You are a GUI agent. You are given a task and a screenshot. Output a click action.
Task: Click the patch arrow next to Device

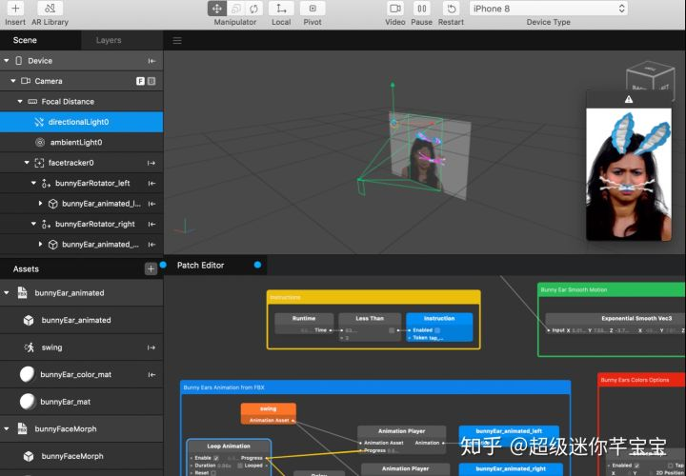click(x=151, y=61)
